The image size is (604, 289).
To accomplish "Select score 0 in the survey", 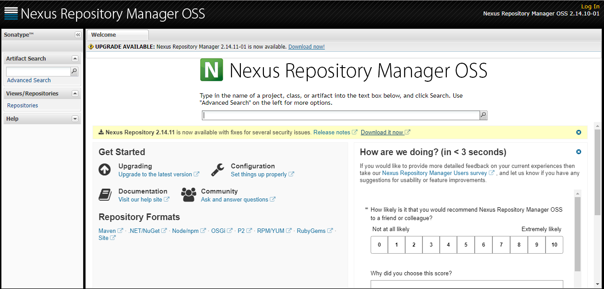I will click(x=379, y=245).
